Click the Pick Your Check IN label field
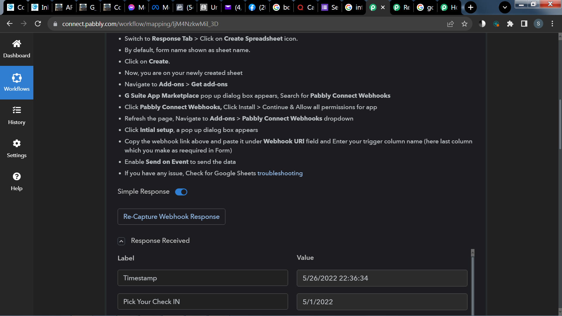 coord(203,302)
